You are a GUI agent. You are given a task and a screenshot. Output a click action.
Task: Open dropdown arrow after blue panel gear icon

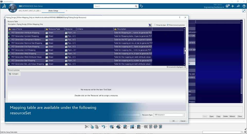point(135,127)
